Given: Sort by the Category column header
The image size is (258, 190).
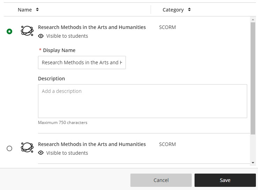Looking at the screenshot, I should (x=173, y=10).
